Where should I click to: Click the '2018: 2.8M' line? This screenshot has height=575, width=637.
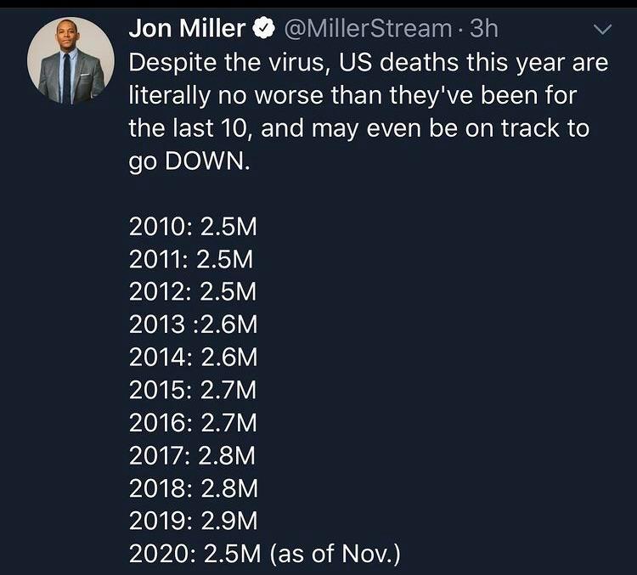[x=193, y=488]
